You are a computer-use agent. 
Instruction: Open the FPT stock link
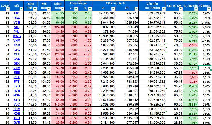click(17, 82)
